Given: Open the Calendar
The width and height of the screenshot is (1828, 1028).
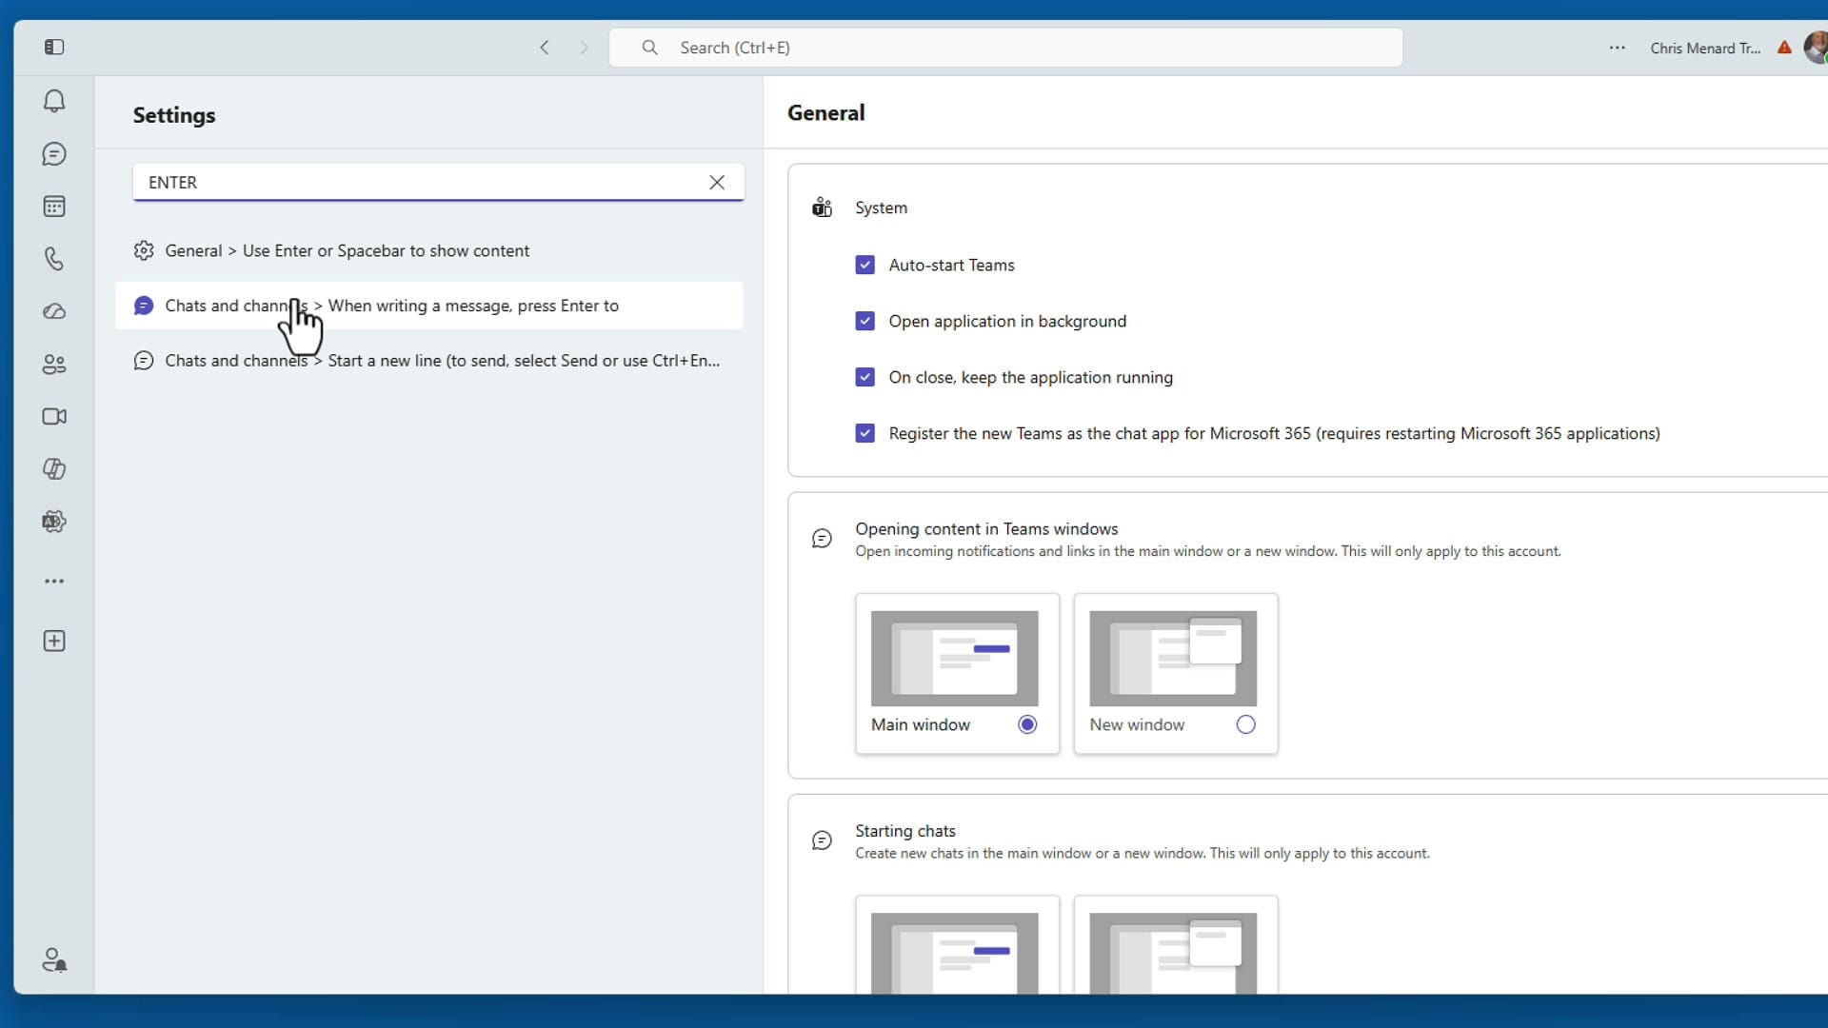Looking at the screenshot, I should pos(54,206).
